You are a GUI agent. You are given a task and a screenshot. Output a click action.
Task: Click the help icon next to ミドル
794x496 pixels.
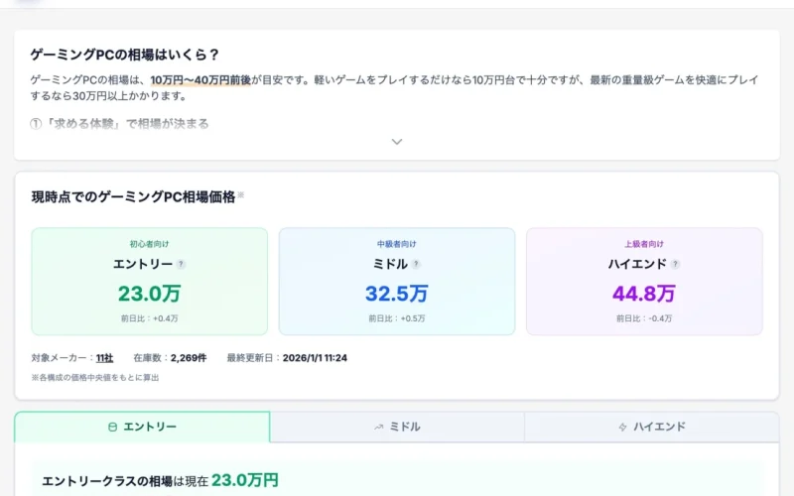pyautogui.click(x=416, y=264)
